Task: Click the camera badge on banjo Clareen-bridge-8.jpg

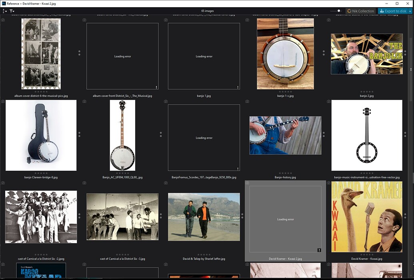Action: point(3,101)
